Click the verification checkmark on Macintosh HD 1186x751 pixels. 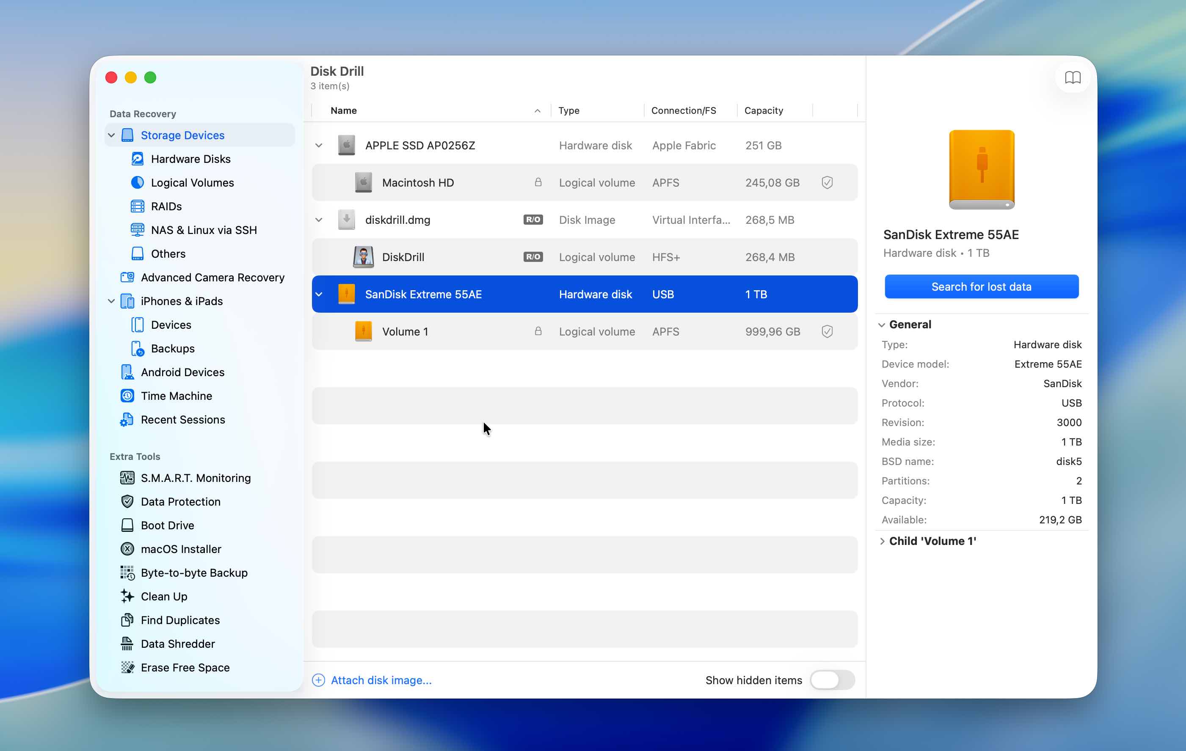click(x=827, y=182)
